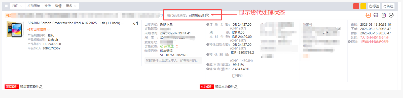
Task: Expand the 更多 more dropdown
Action: [71, 6]
